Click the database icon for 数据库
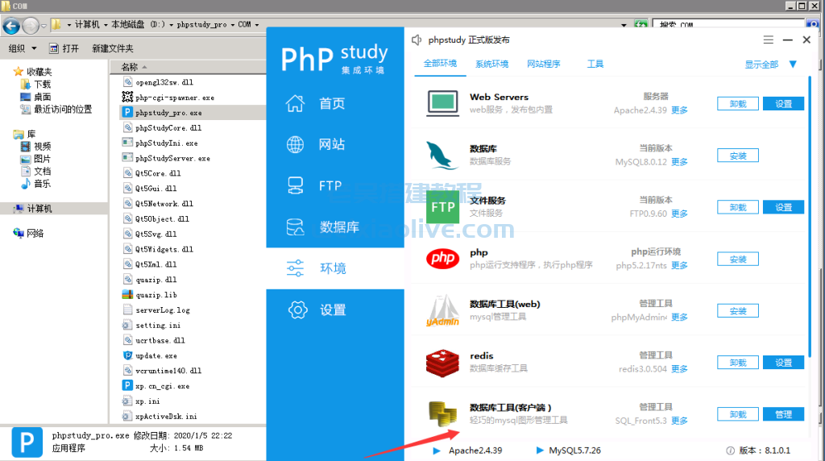Screen dimensions: 825x461 click(296, 227)
